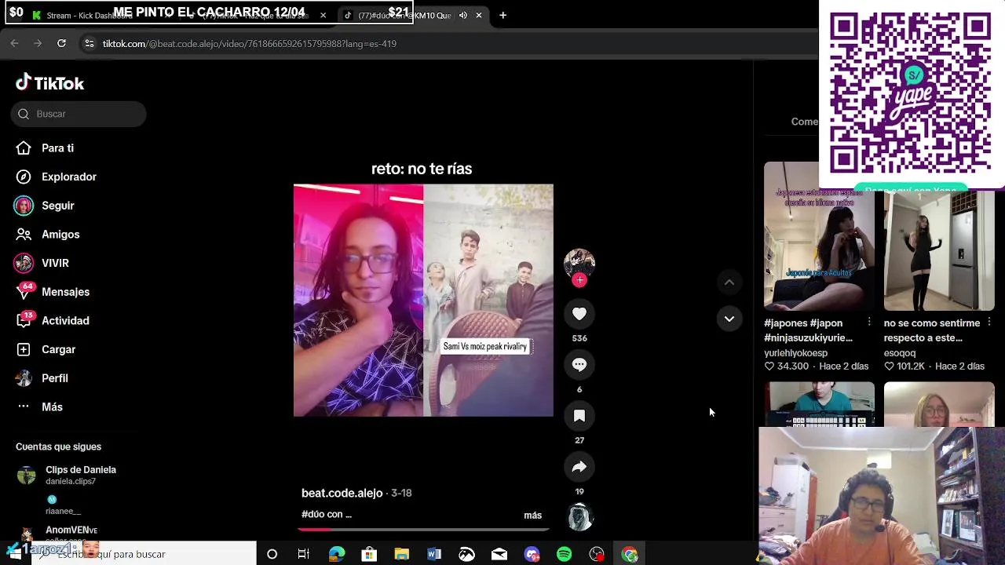Image resolution: width=1005 pixels, height=565 pixels.
Task: Open Cortana circle on the taskbar
Action: click(x=272, y=554)
